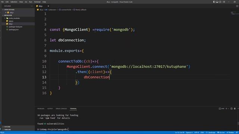Close db.js in Open Editors list
This screenshot has width=239, height=134.
[x=6, y=12]
